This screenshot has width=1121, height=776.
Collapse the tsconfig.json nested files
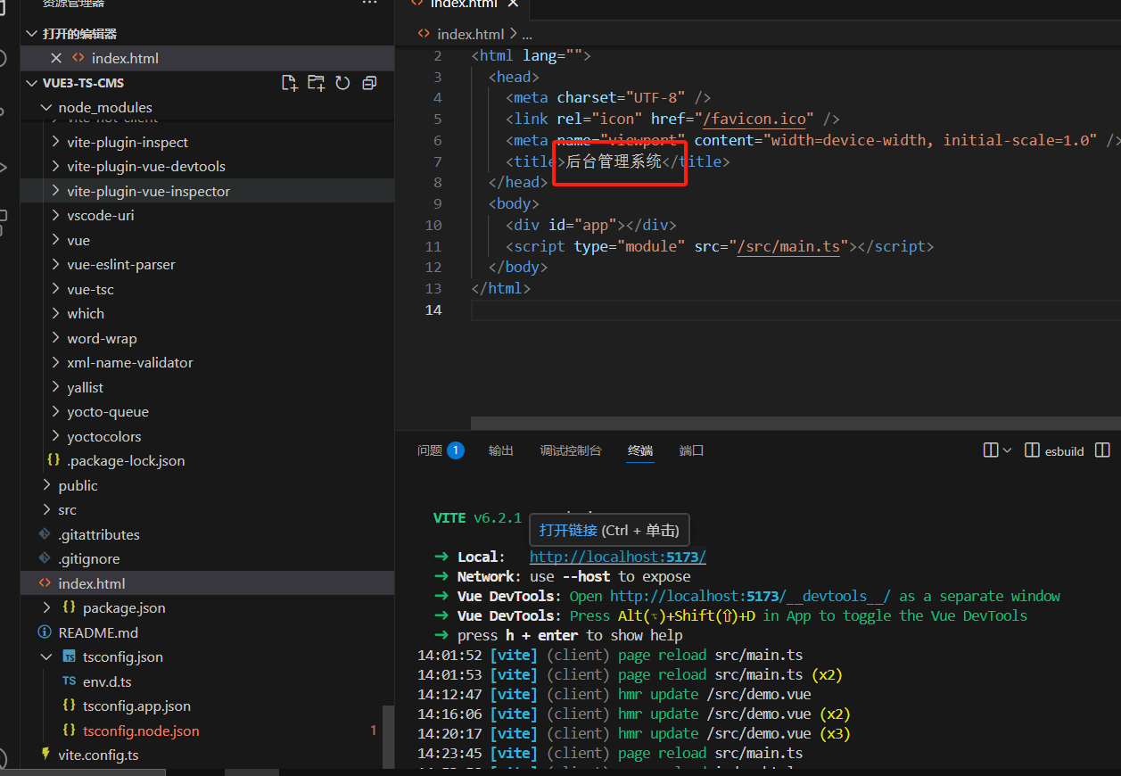tap(46, 657)
